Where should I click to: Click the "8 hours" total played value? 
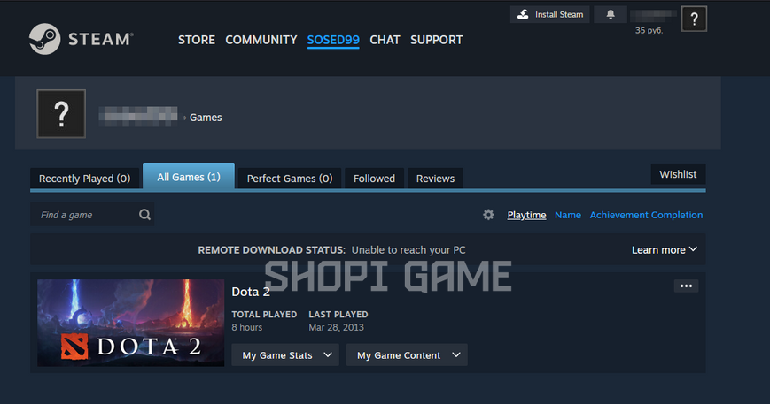pyautogui.click(x=247, y=327)
